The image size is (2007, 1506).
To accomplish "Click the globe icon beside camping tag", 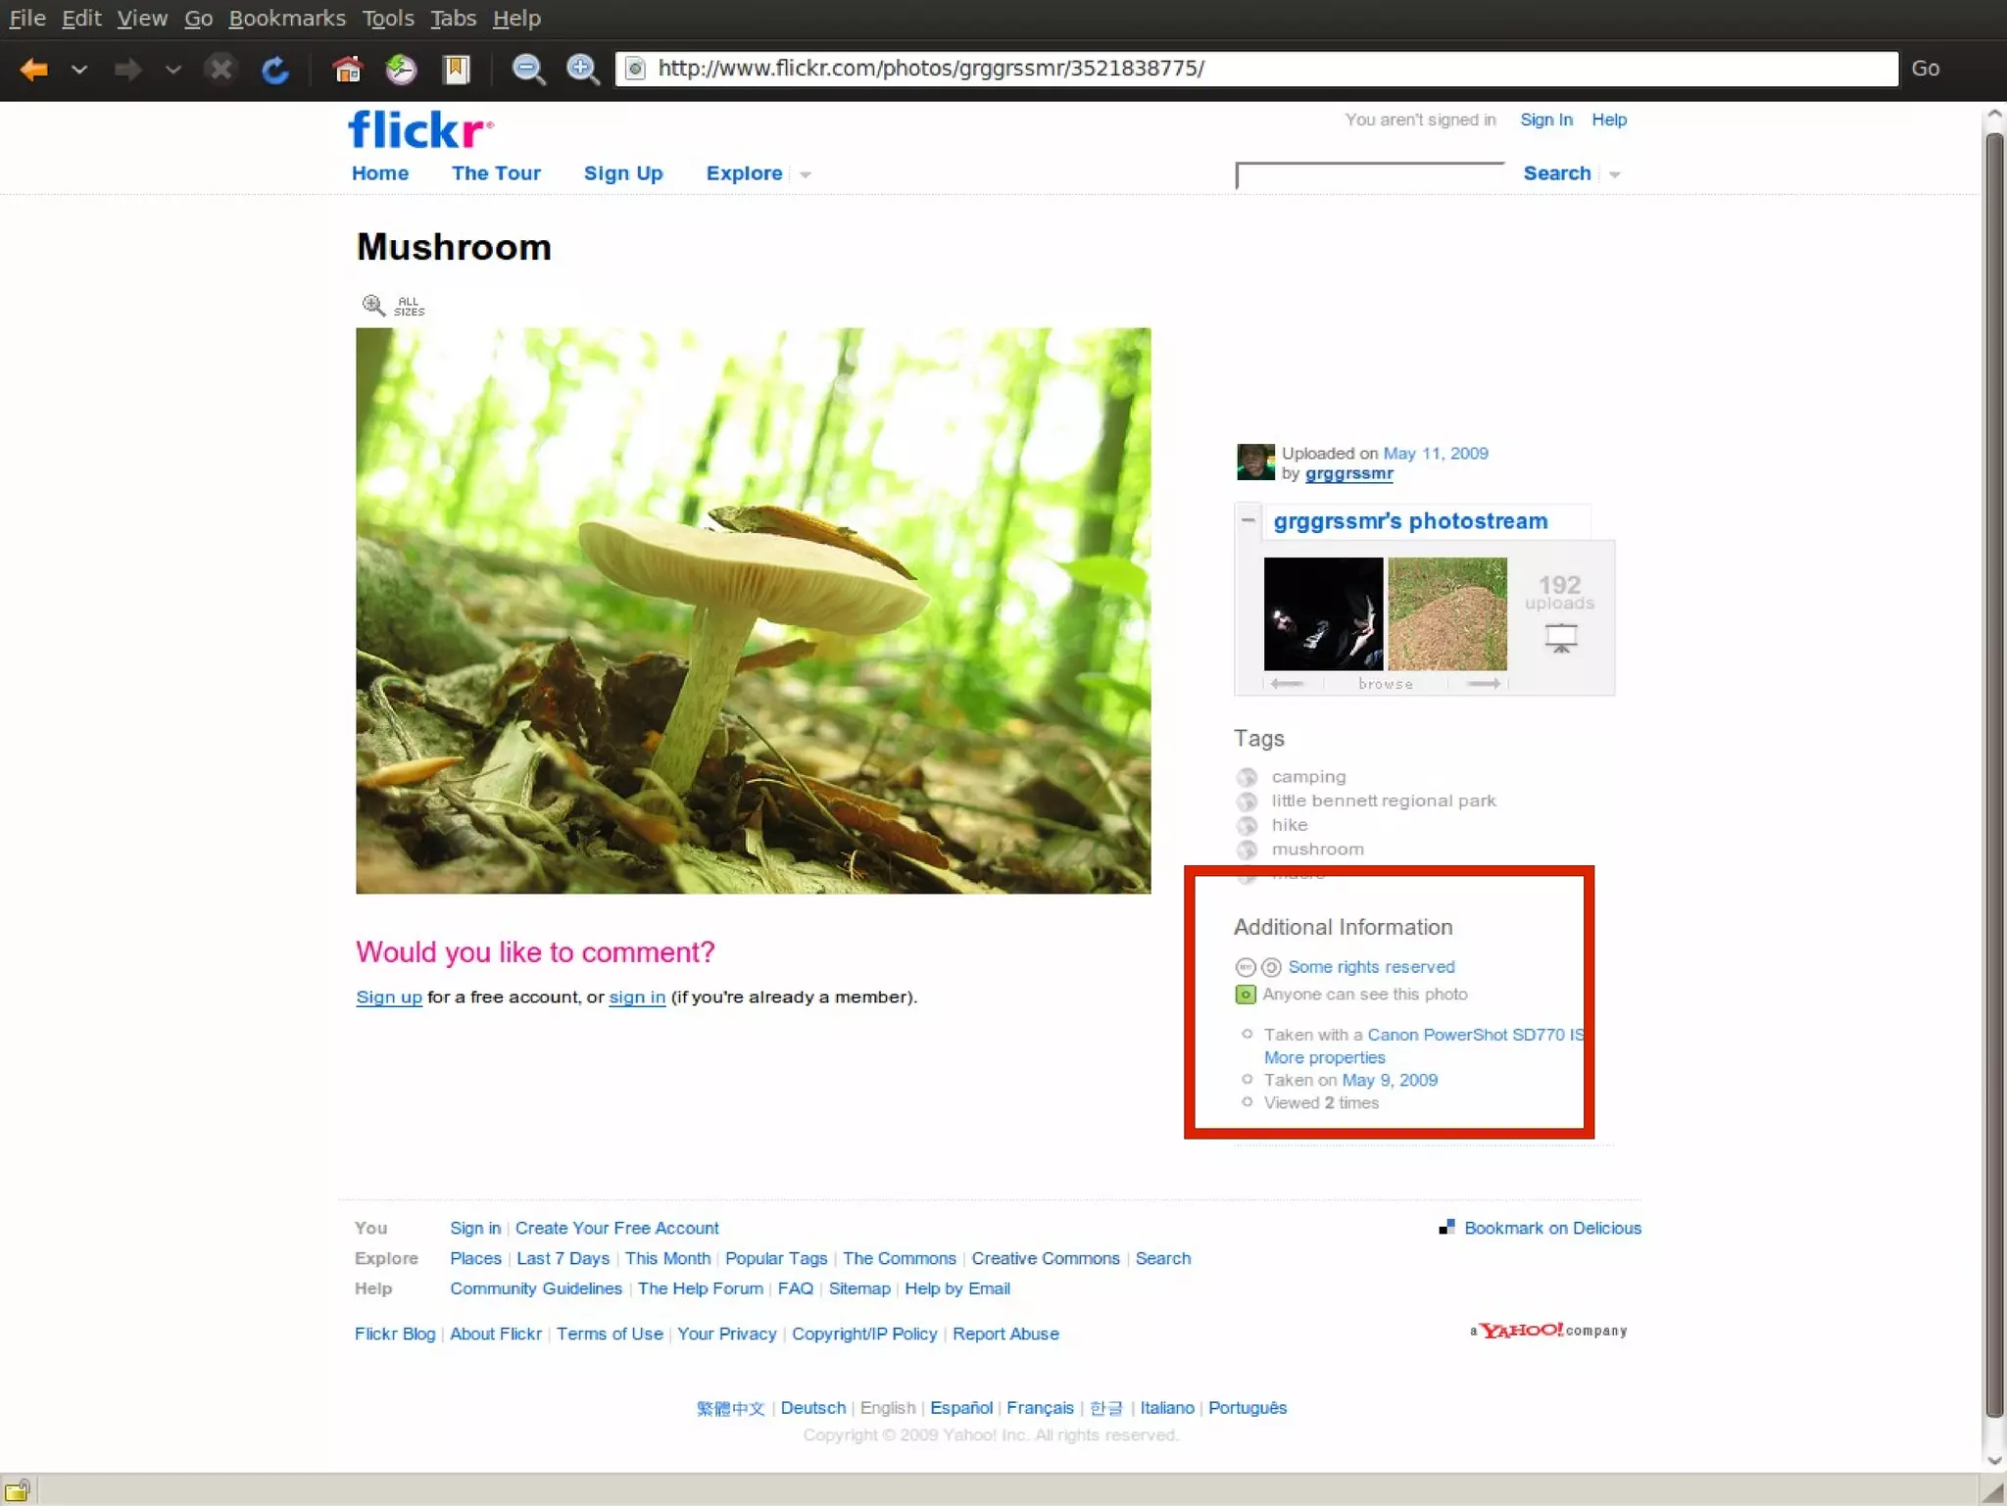I will (x=1247, y=777).
